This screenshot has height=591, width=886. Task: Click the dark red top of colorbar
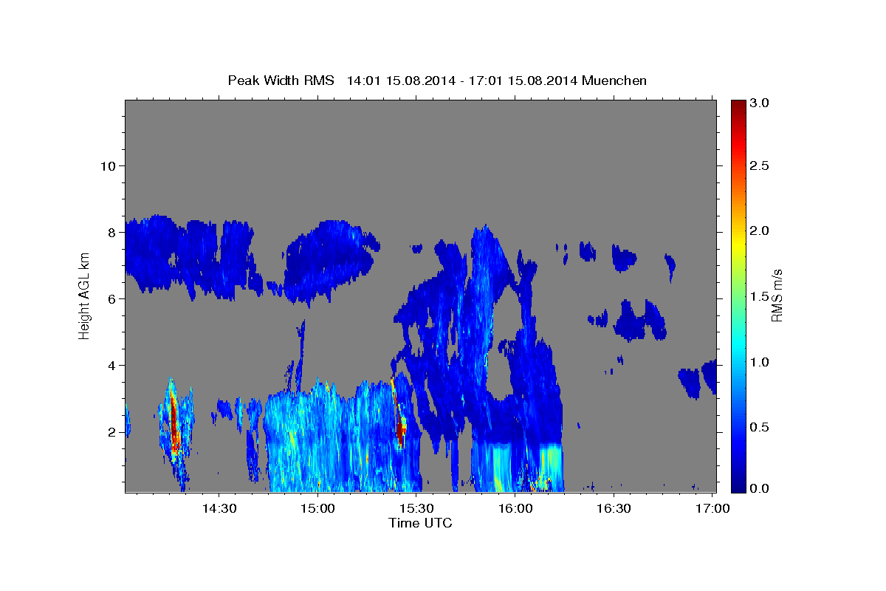738,107
